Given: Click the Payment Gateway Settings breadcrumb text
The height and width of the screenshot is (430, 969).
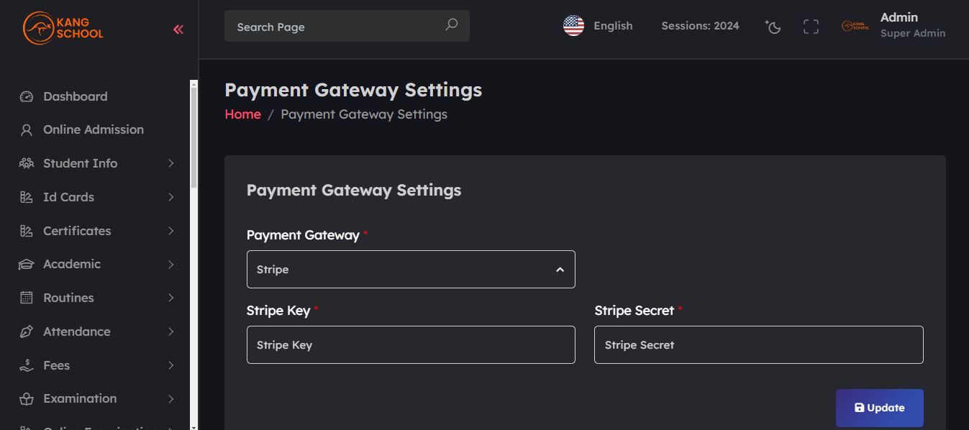Looking at the screenshot, I should 364,114.
